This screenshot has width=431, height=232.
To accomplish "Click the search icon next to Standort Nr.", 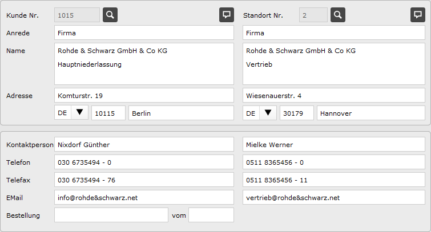I will (337, 15).
